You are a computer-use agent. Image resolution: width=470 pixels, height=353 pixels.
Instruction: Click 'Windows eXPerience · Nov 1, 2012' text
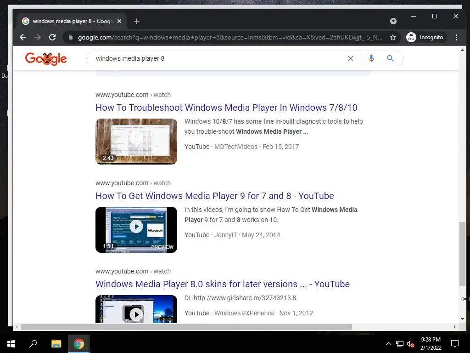click(x=264, y=313)
